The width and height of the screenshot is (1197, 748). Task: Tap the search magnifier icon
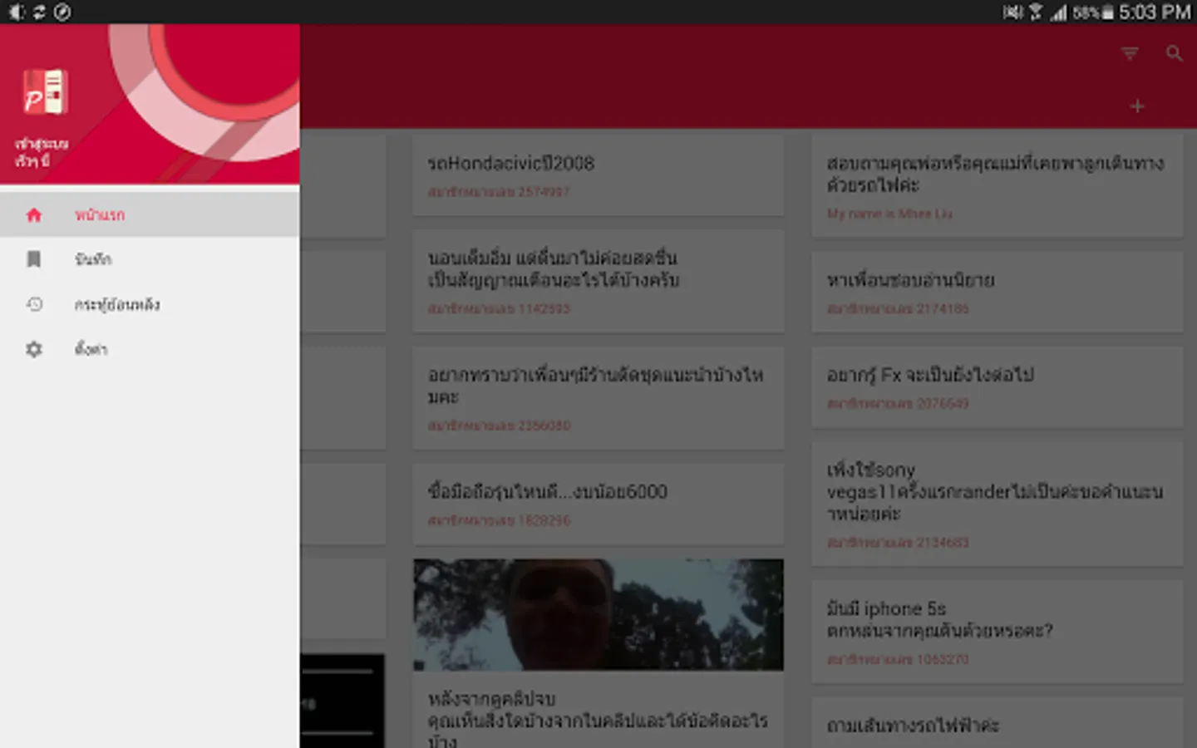pos(1174,54)
